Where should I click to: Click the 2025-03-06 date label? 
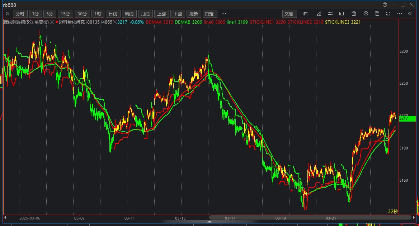pos(30,218)
